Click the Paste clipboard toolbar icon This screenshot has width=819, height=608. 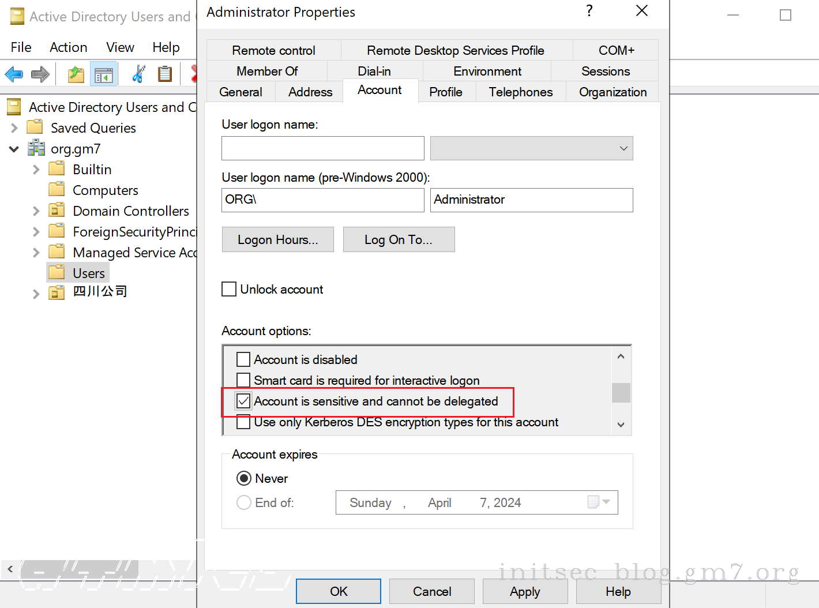pos(165,74)
